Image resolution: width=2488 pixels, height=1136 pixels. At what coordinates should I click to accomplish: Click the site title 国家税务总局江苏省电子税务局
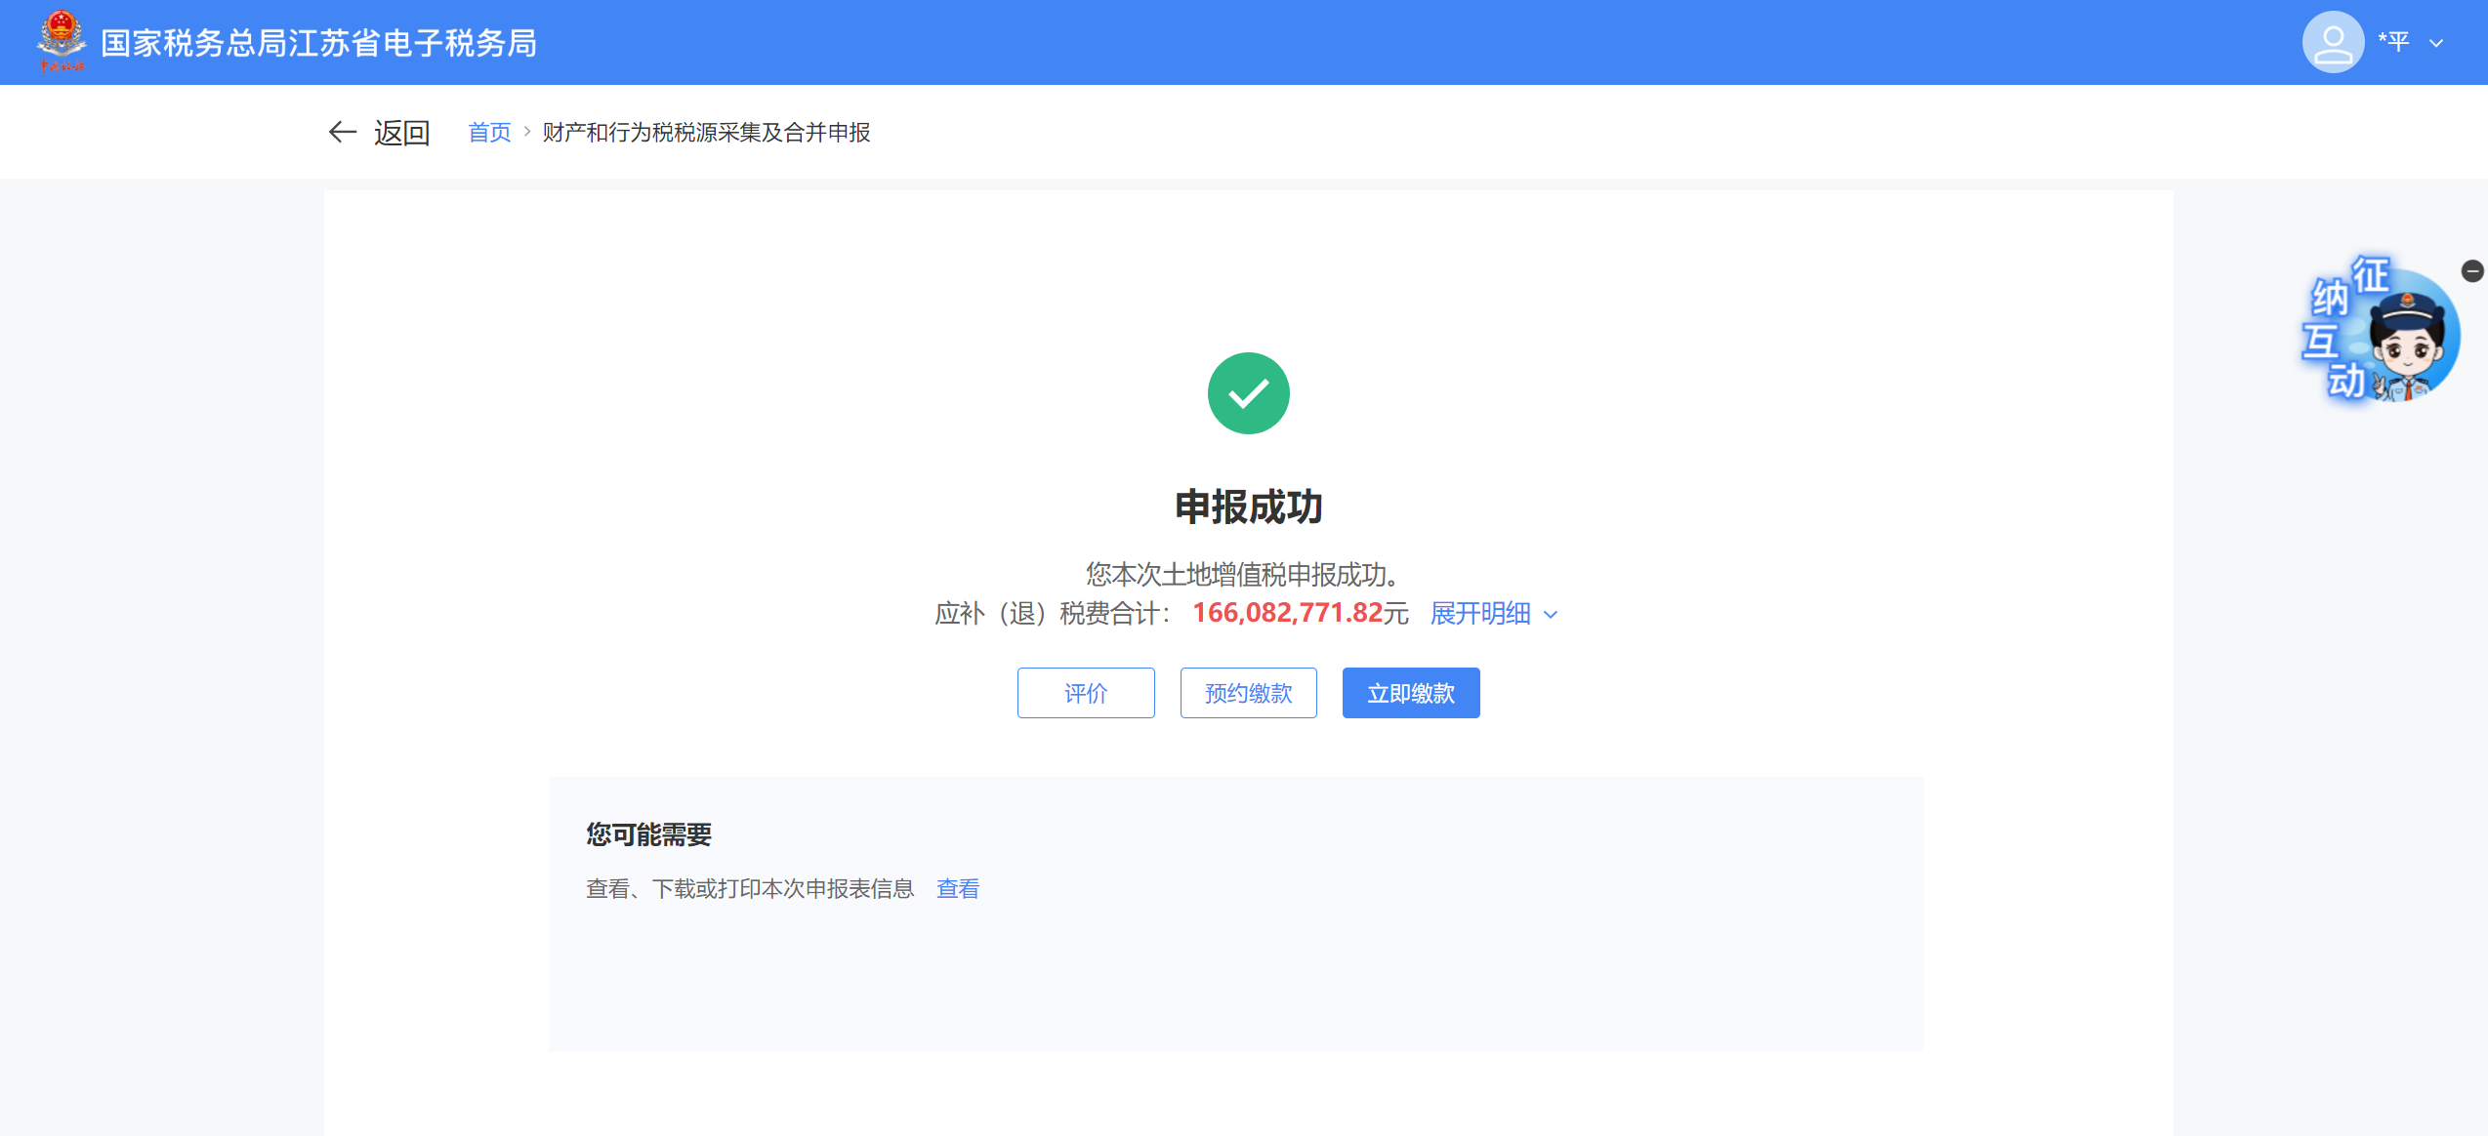(x=318, y=43)
